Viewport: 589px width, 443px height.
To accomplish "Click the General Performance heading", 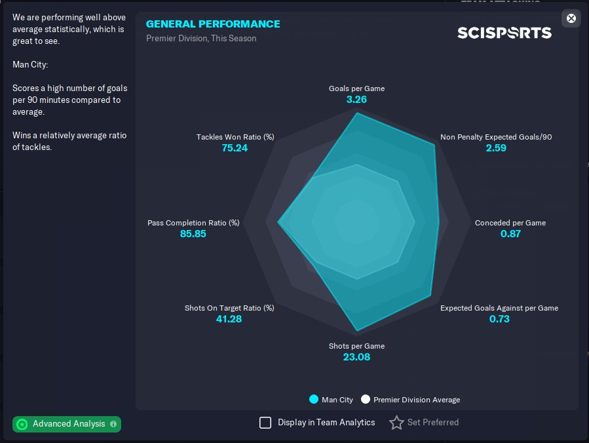I will point(213,24).
